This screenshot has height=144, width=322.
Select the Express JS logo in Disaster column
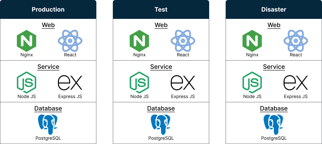tap(296, 83)
